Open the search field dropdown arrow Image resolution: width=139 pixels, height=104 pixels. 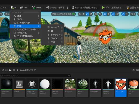point(69,76)
